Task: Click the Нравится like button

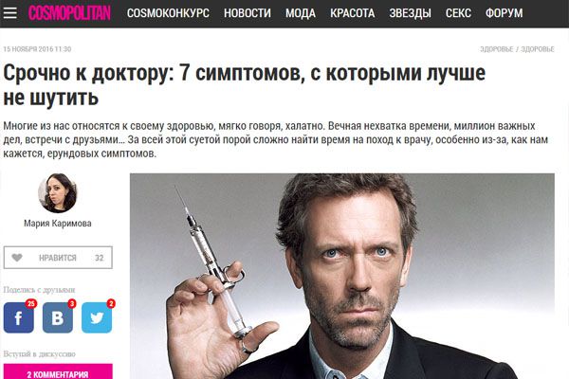Action: click(58, 258)
